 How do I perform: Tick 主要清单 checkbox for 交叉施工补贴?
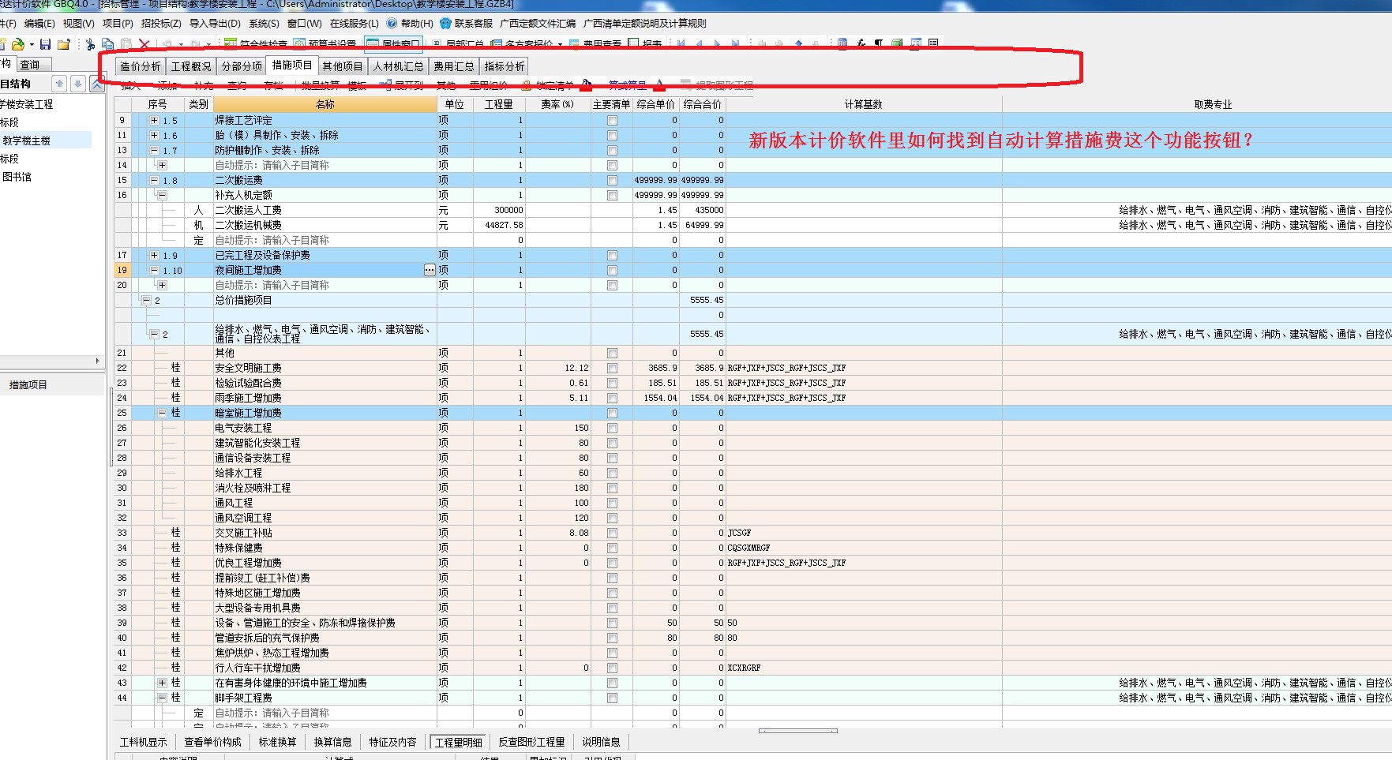click(x=612, y=533)
